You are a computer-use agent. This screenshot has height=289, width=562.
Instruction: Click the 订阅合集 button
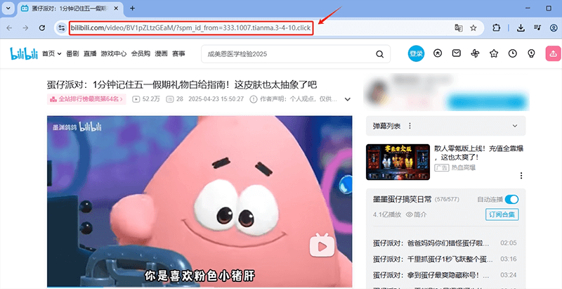point(502,214)
